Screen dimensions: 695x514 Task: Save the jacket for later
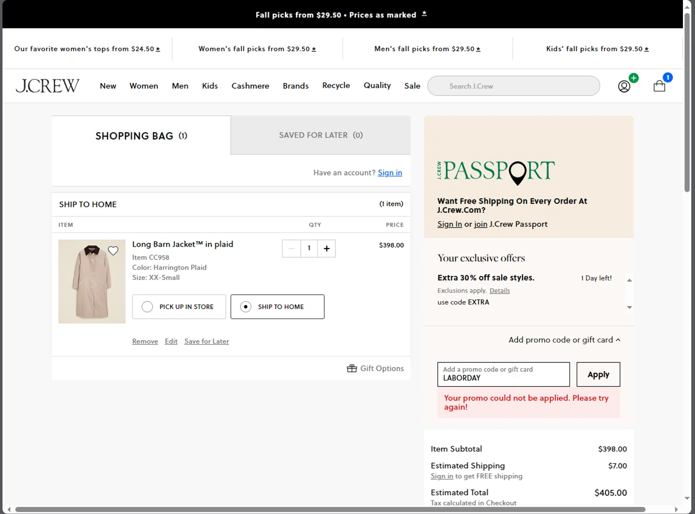click(207, 341)
